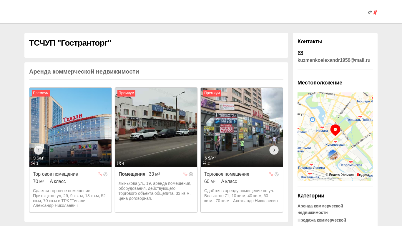Screen dimensions: 402x226
Task: Open the gear icon on the 60 м² listing
Action: [277, 174]
